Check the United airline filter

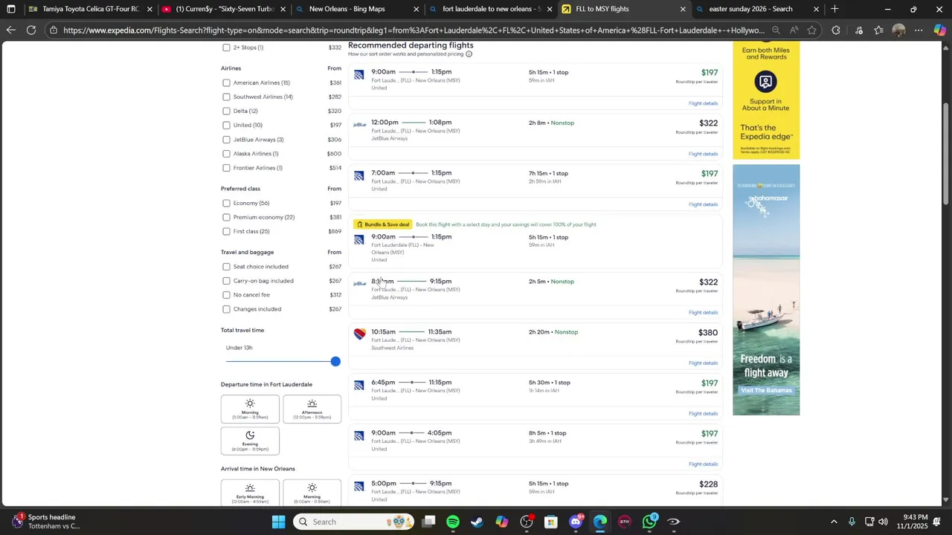tap(226, 125)
